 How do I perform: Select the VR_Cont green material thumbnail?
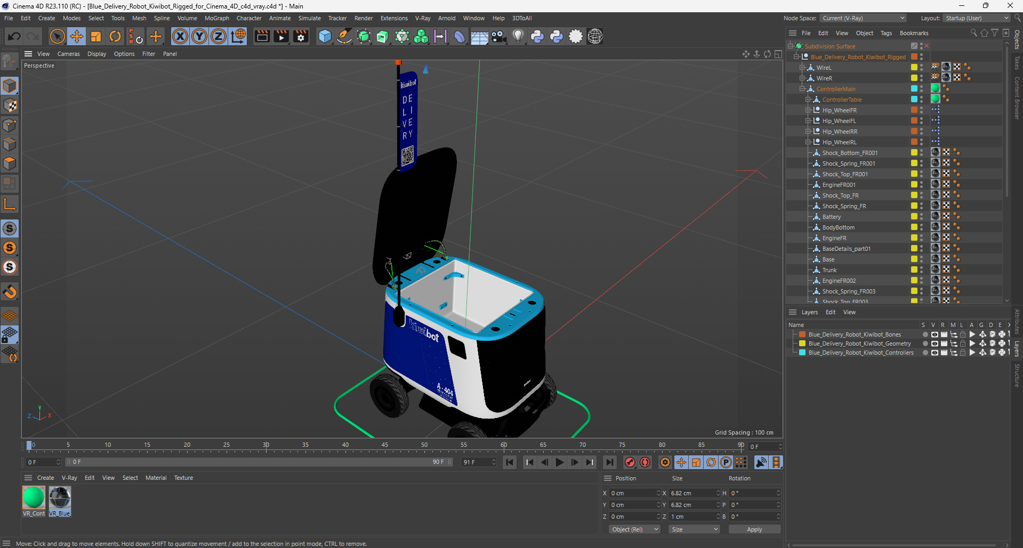coord(34,497)
